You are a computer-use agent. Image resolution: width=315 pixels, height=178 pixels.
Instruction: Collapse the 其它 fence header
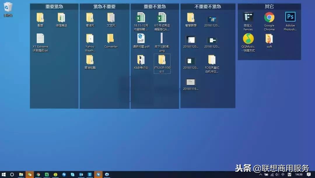[x=269, y=6]
